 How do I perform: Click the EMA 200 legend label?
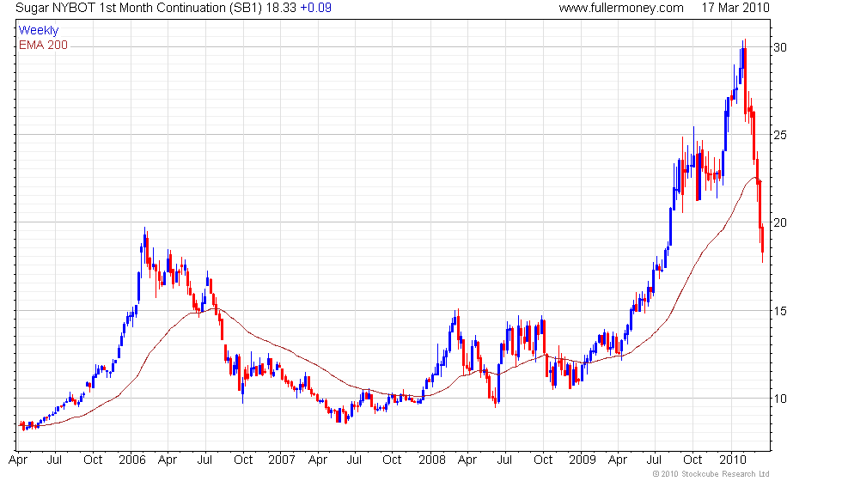click(44, 45)
